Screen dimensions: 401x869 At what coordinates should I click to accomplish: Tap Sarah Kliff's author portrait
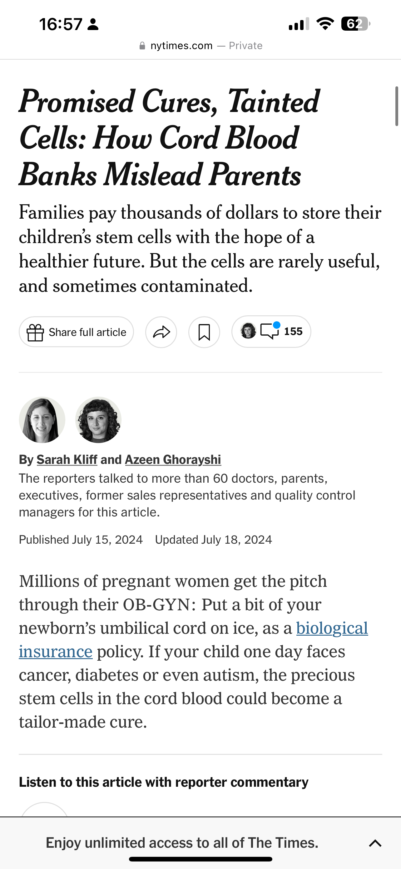42,420
